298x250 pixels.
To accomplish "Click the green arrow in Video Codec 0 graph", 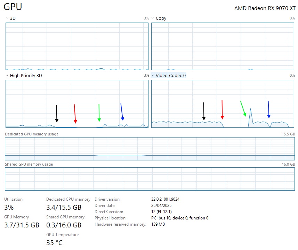I will (243, 108).
